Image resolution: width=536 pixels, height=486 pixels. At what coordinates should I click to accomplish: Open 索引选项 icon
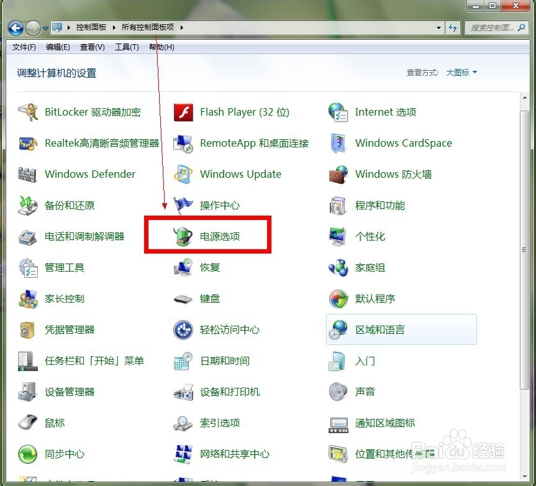point(183,423)
